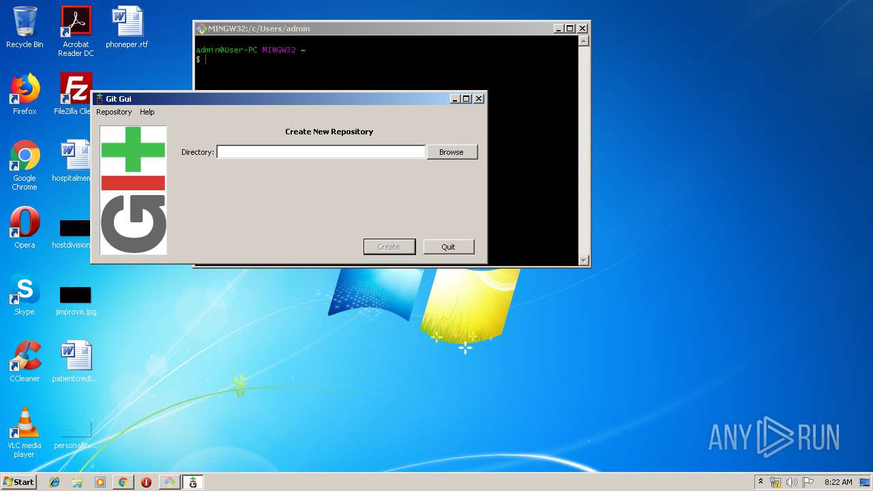Click the Quit button
The height and width of the screenshot is (491, 873).
pyautogui.click(x=448, y=247)
